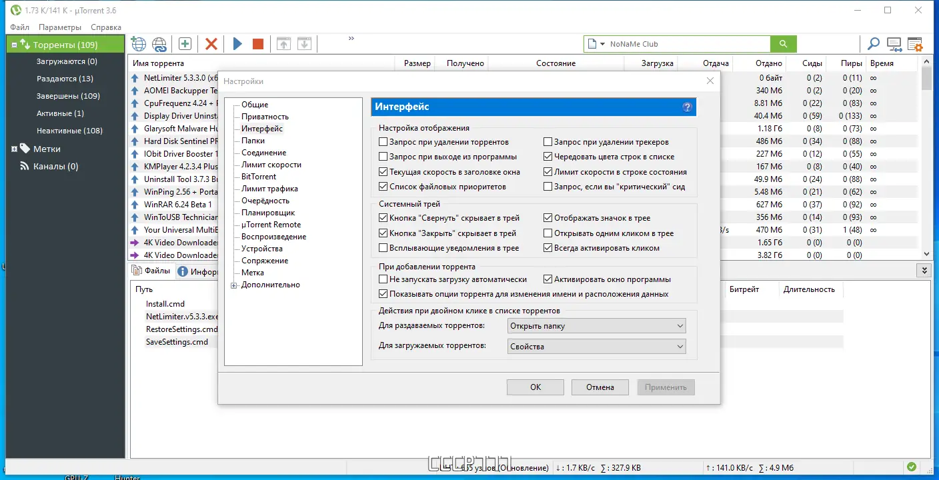Open the search engine dropdown arrow
Screen dimensions: 939x480
click(x=602, y=44)
